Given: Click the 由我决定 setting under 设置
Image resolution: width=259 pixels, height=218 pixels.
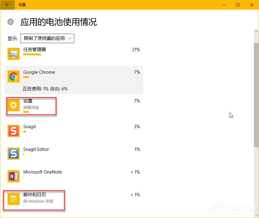Looking at the screenshot, I should pyautogui.click(x=31, y=107).
